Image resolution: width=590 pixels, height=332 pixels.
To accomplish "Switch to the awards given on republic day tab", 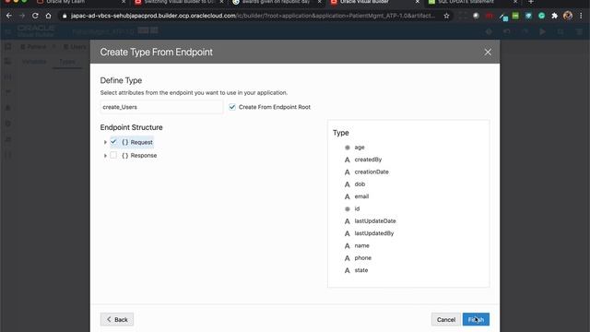I will pyautogui.click(x=276, y=2).
